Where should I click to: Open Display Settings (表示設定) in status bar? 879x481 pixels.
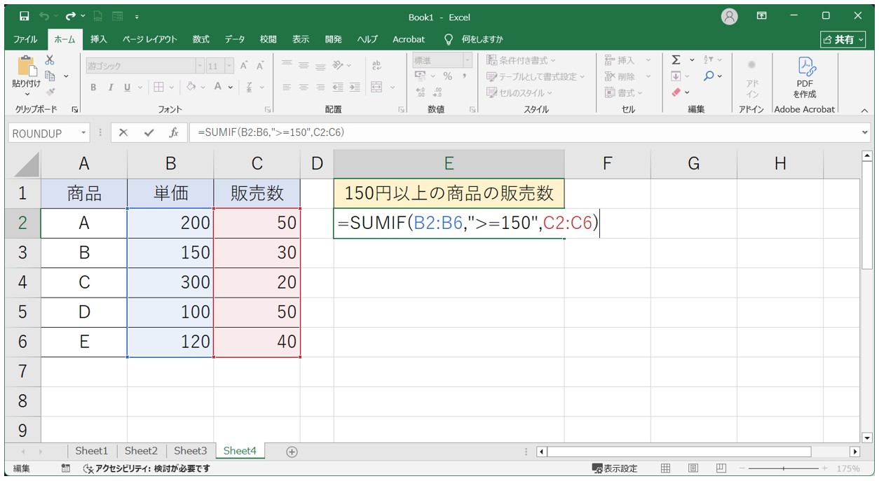[615, 468]
